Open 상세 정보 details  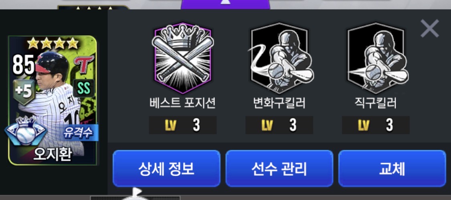pos(166,168)
